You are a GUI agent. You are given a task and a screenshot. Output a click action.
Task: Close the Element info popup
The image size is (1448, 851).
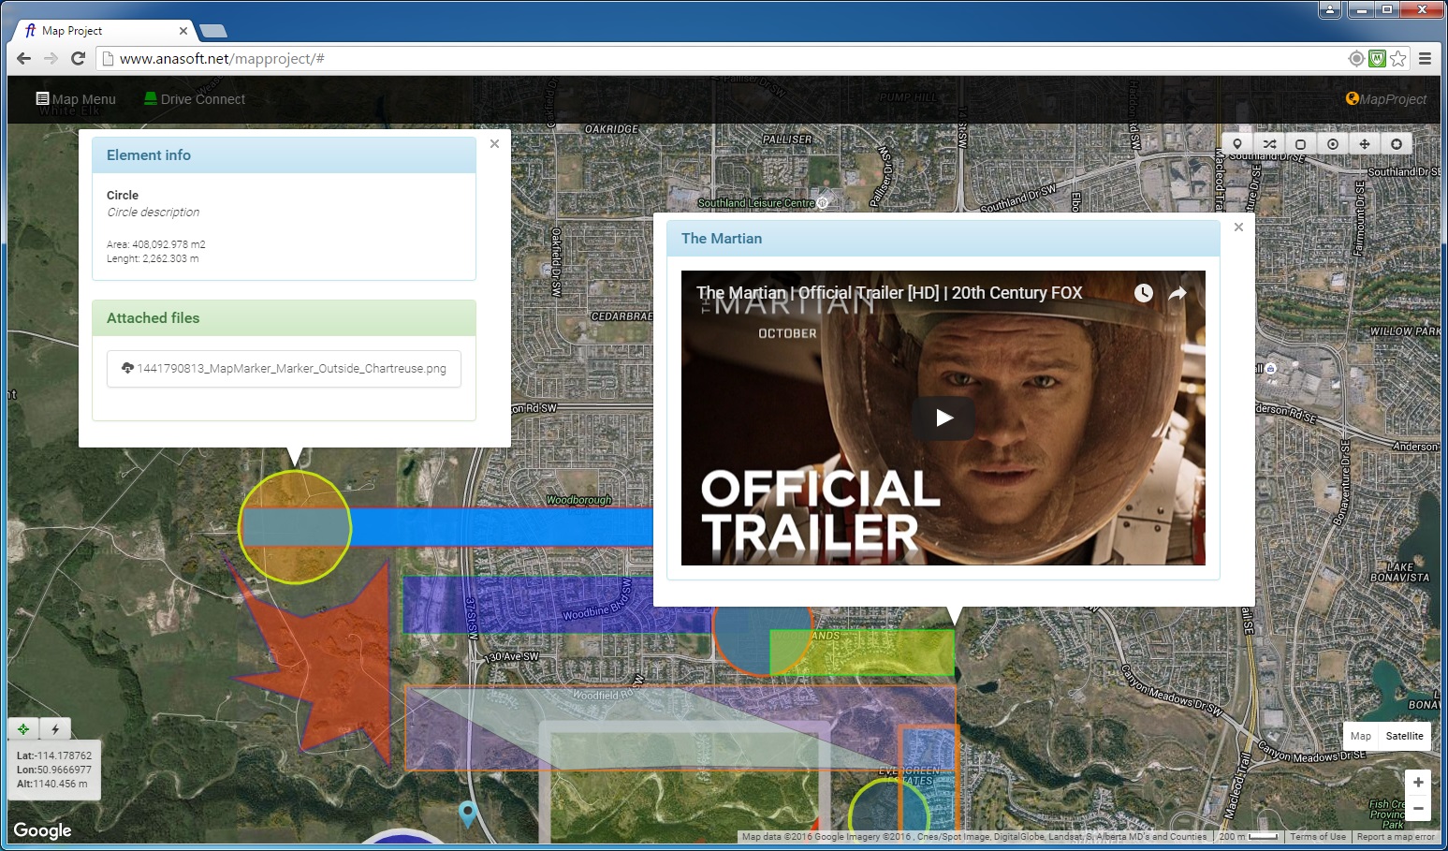[494, 143]
